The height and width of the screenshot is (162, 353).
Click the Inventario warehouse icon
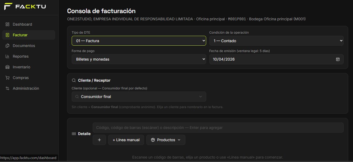[7, 67]
